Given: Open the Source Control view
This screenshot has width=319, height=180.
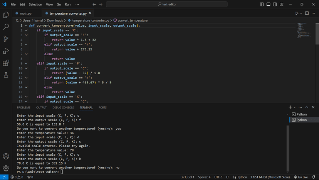Looking at the screenshot, I should pos(6,39).
